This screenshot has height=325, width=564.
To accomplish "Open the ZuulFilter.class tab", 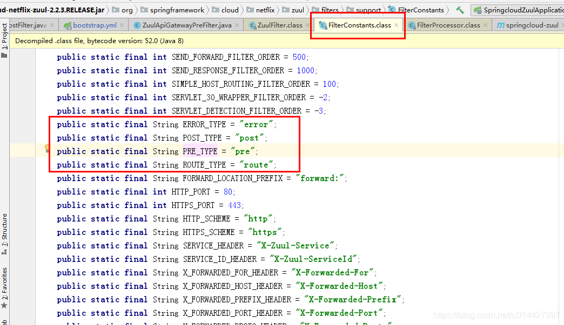I will pyautogui.click(x=280, y=25).
